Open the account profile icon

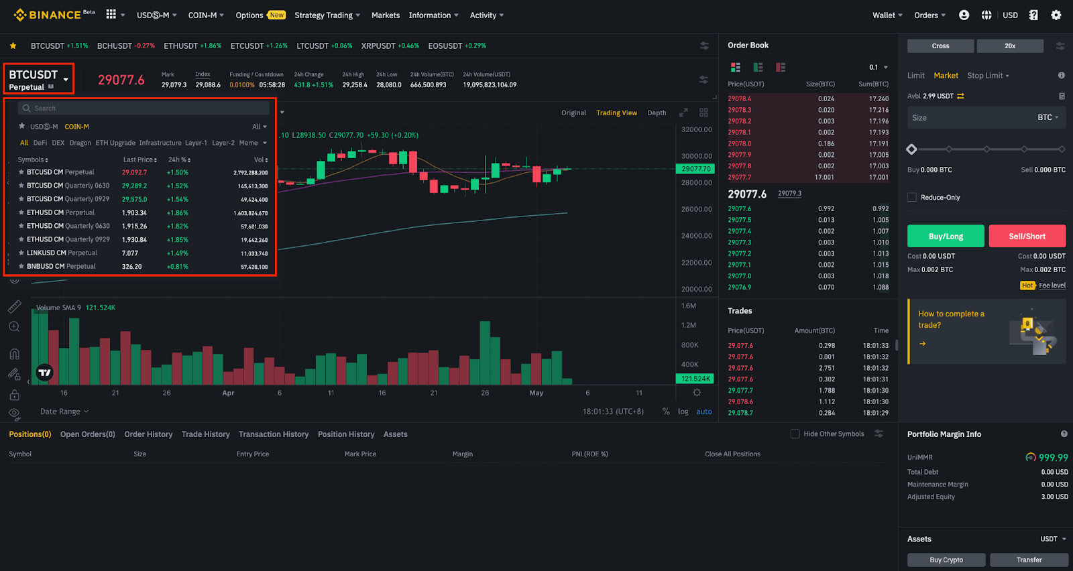click(x=964, y=15)
